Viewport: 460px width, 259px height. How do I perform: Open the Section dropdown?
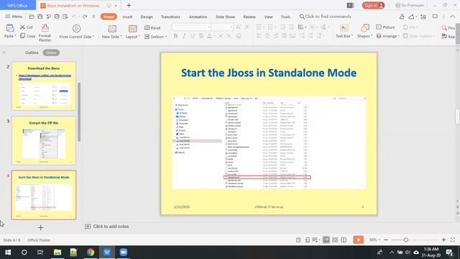(155, 37)
